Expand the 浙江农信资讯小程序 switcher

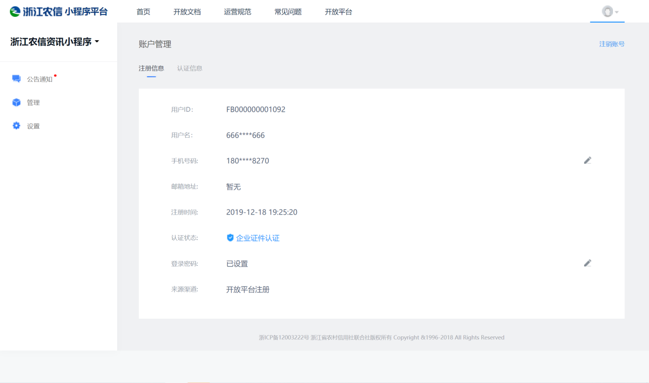click(55, 42)
